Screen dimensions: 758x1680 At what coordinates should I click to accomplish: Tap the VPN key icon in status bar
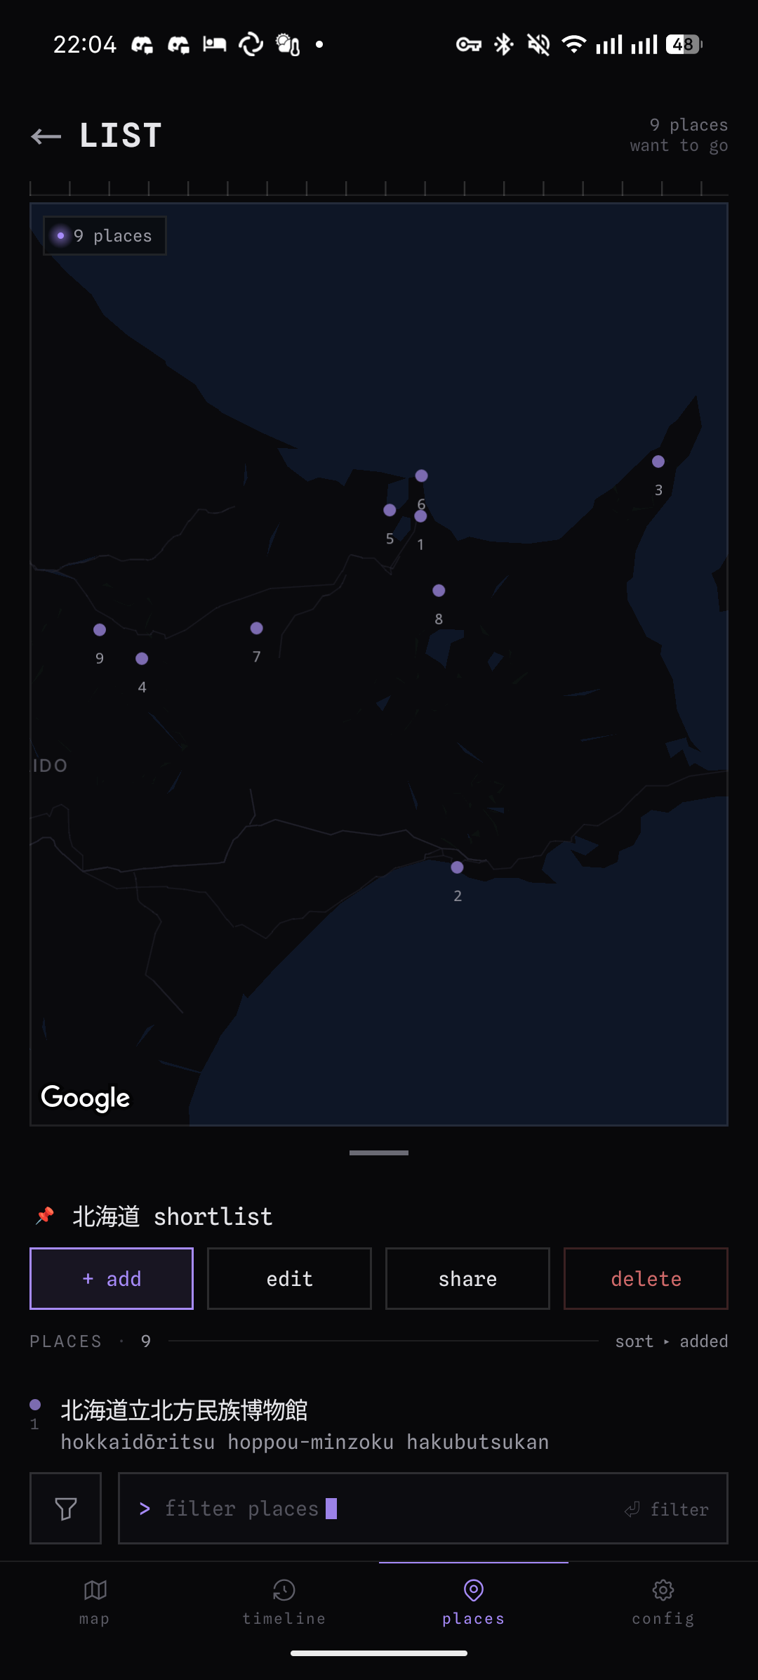point(468,45)
